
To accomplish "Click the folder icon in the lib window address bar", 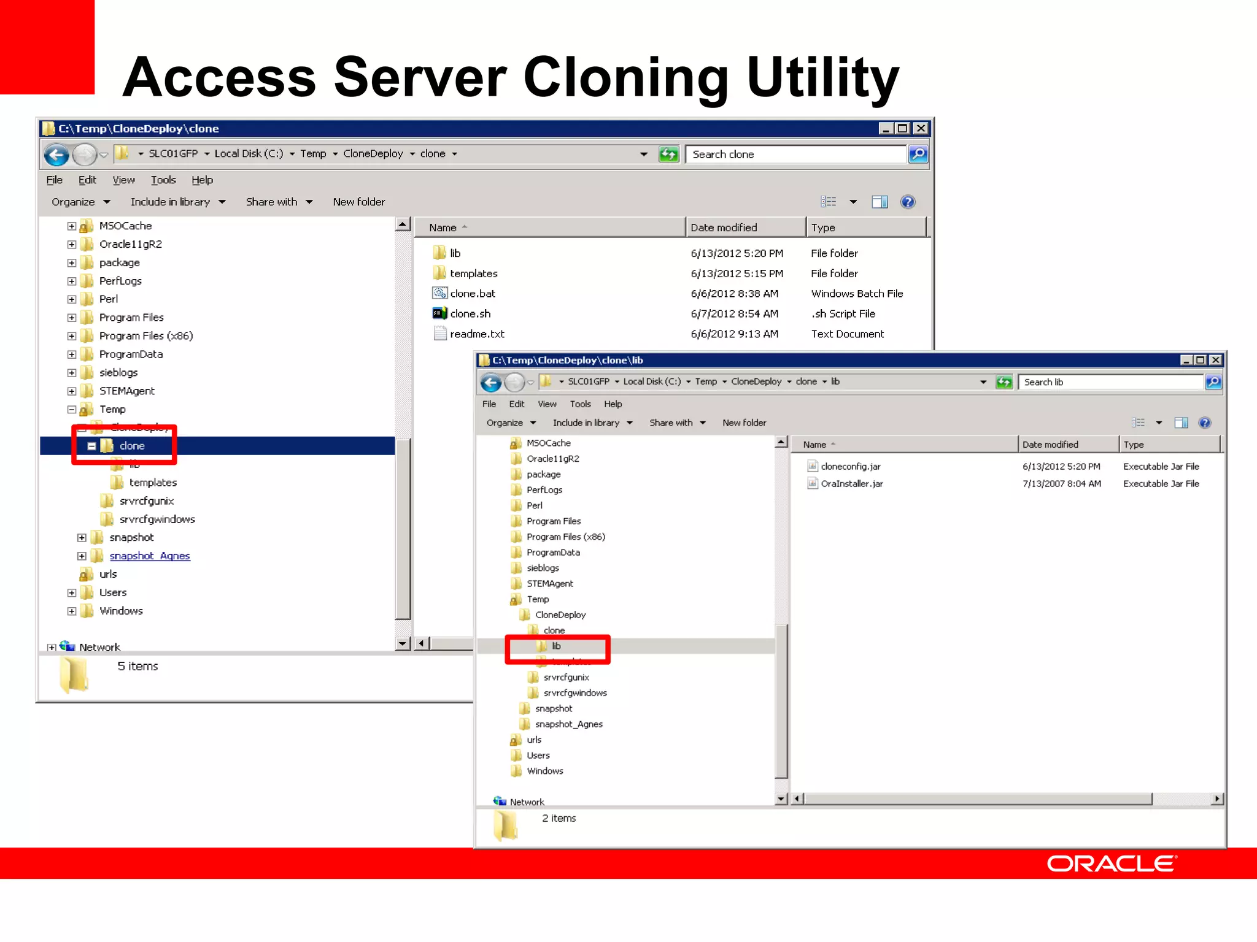I will point(546,381).
